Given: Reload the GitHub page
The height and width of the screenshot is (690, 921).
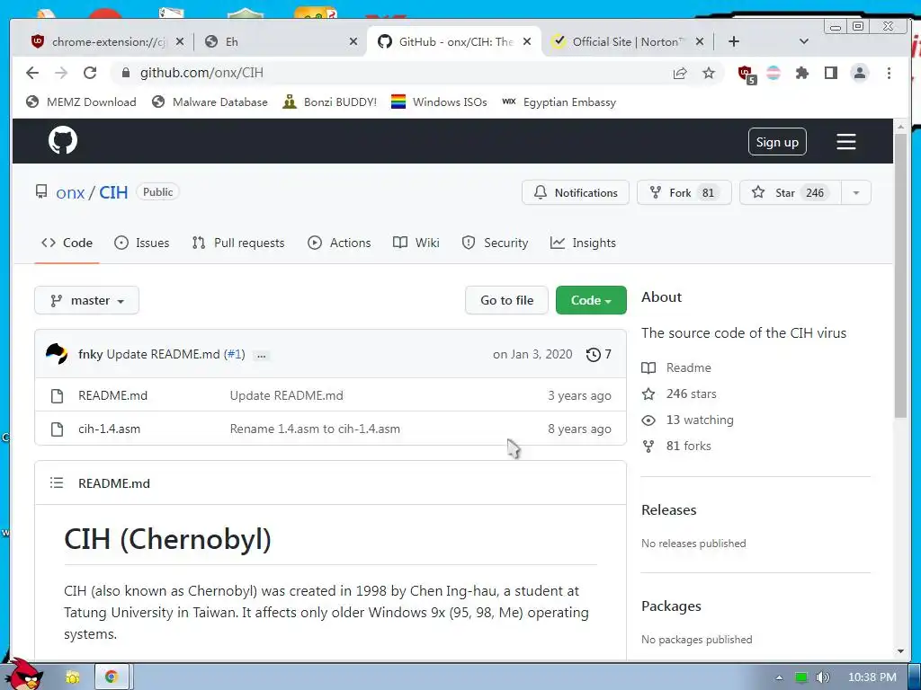Looking at the screenshot, I should (x=90, y=73).
